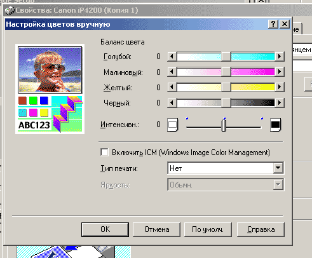
Task: Click the cyan sample square in preview
Action: click(x=22, y=112)
